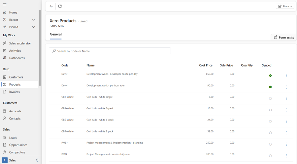Open more options for GB6-White row
The width and height of the screenshot is (297, 164).
[286, 121]
